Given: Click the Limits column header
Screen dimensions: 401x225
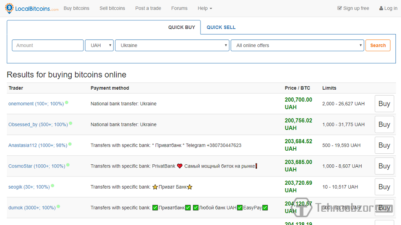Looking at the screenshot, I should click(329, 88).
